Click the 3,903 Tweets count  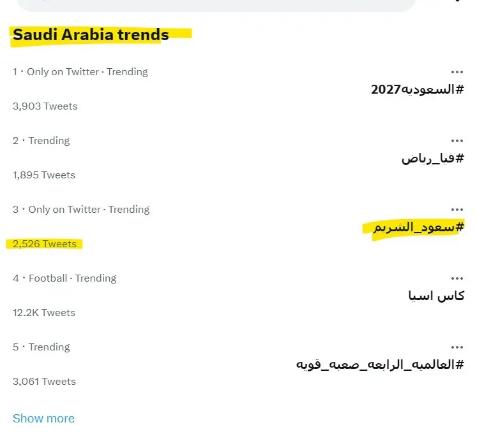click(x=45, y=106)
